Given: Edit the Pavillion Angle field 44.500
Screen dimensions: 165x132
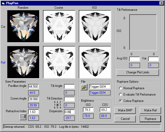Looking at the screenshot, I should click(x=33, y=87).
